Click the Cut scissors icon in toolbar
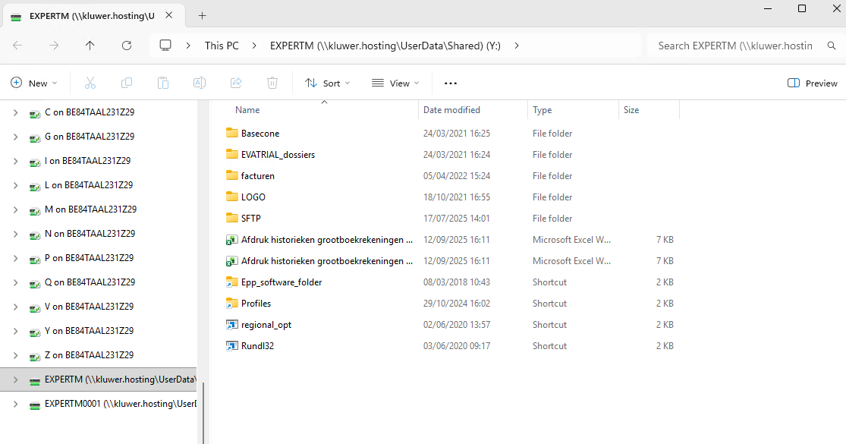 (90, 83)
